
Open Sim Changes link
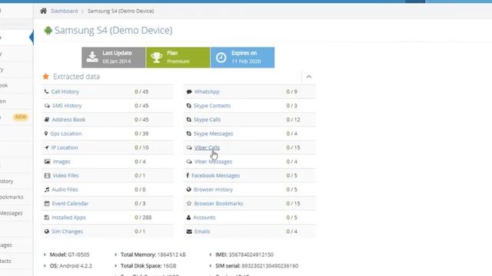point(67,232)
